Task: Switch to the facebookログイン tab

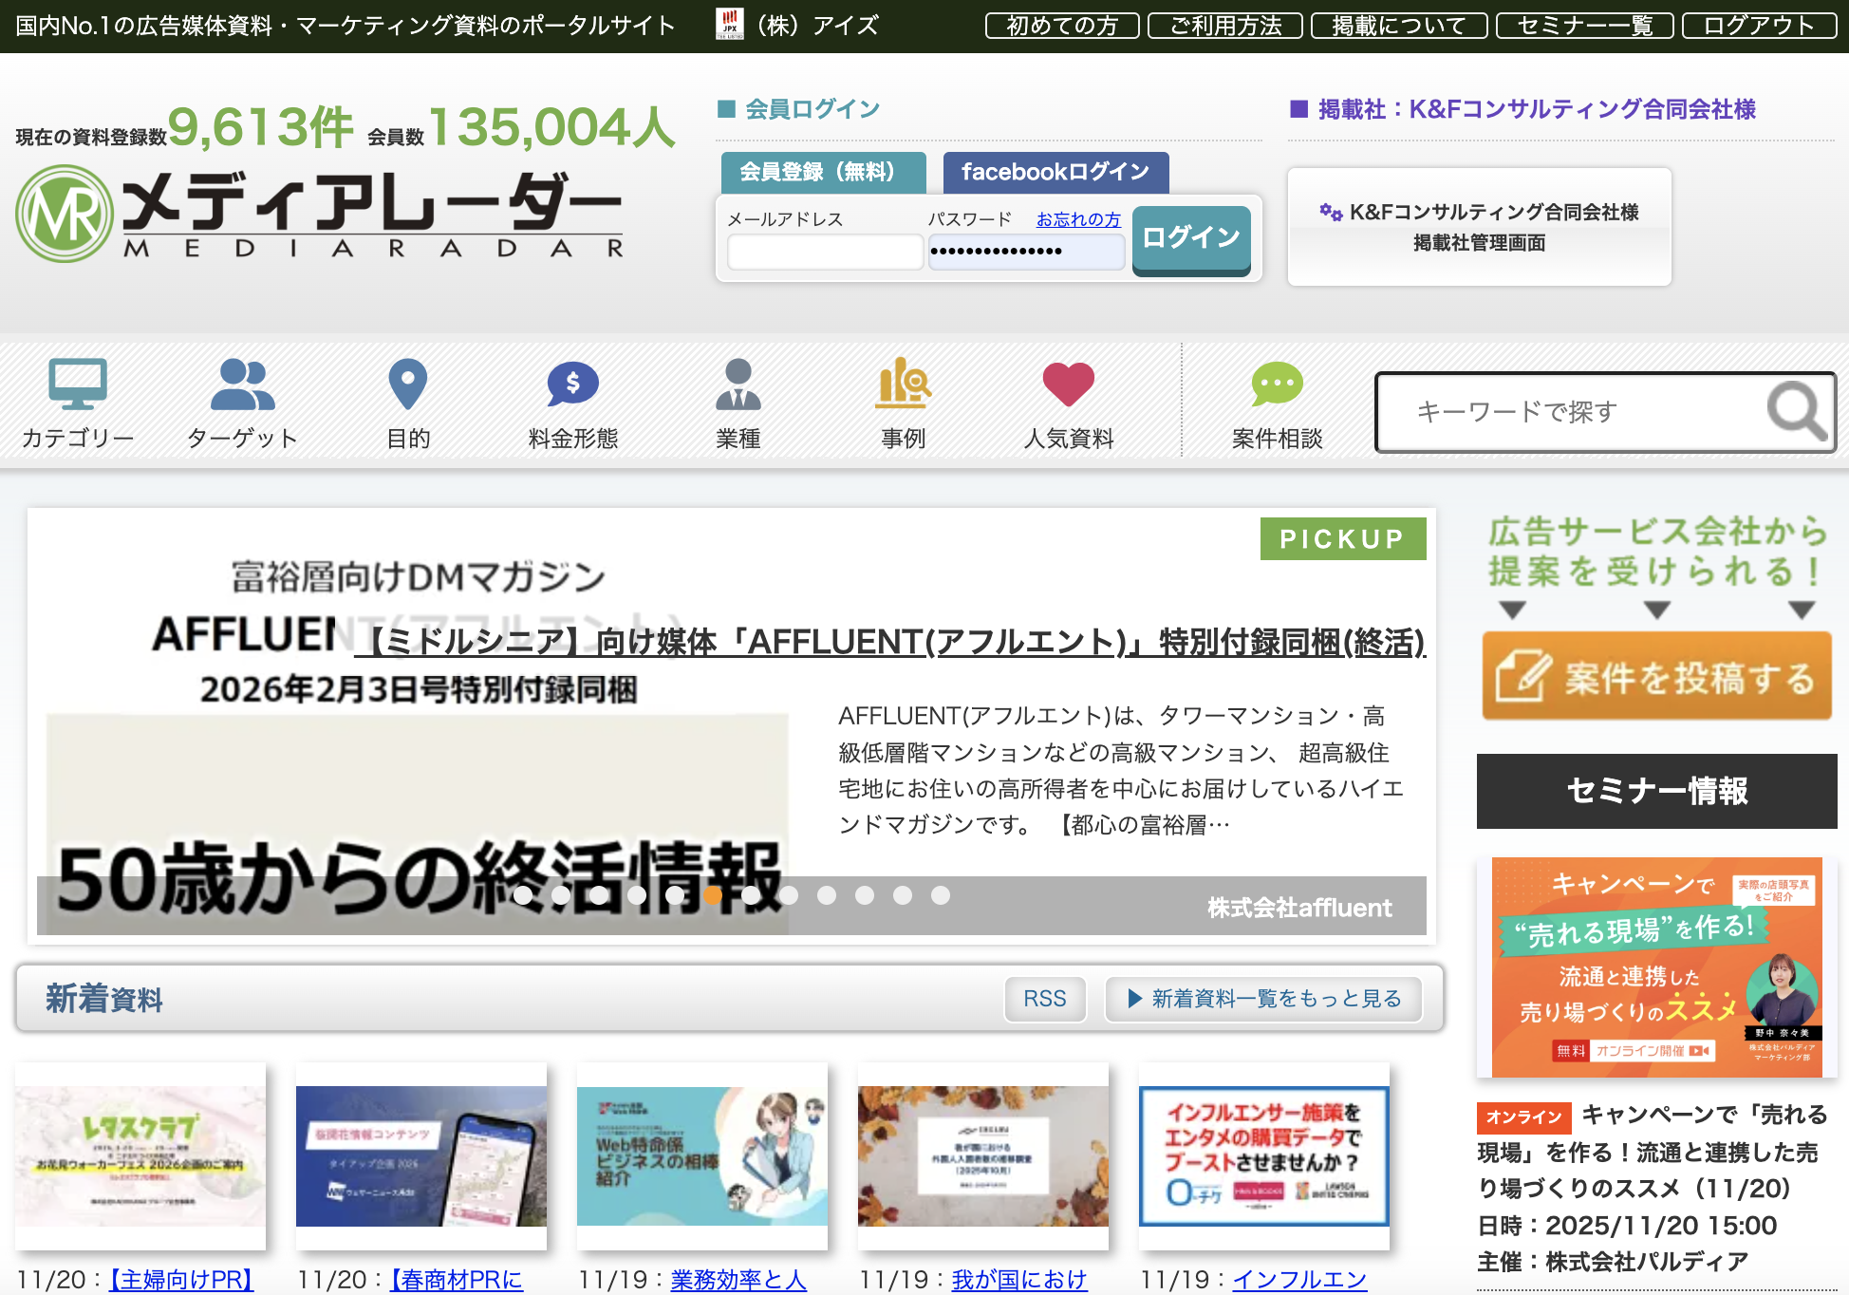Action: (x=1055, y=172)
